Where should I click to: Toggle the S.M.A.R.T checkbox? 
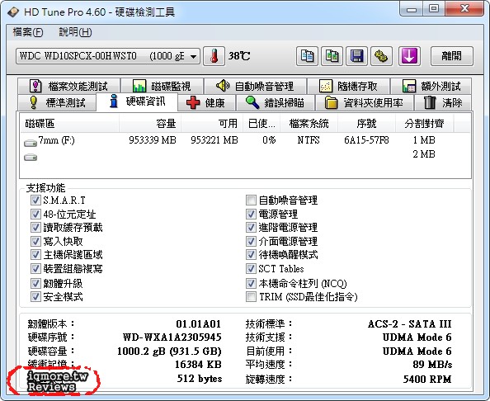click(x=35, y=200)
